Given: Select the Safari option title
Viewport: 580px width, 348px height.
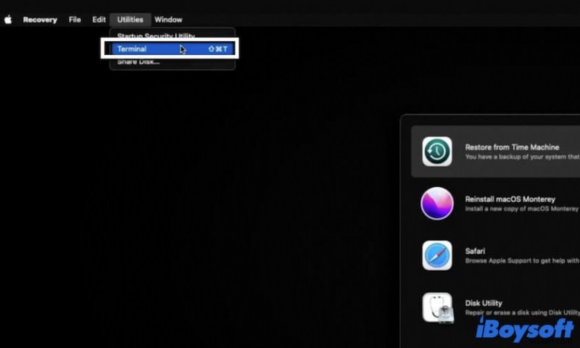Looking at the screenshot, I should tap(475, 251).
